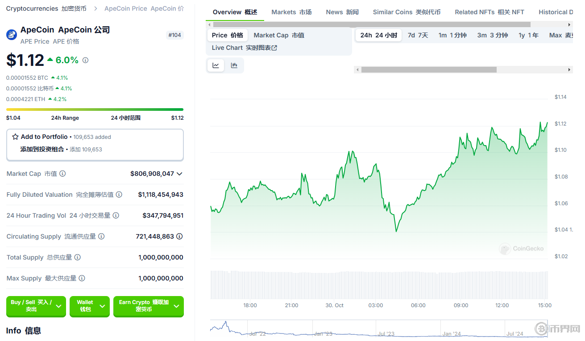Click the Live Chart external link icon
Image resolution: width=585 pixels, height=341 pixels.
pos(274,48)
